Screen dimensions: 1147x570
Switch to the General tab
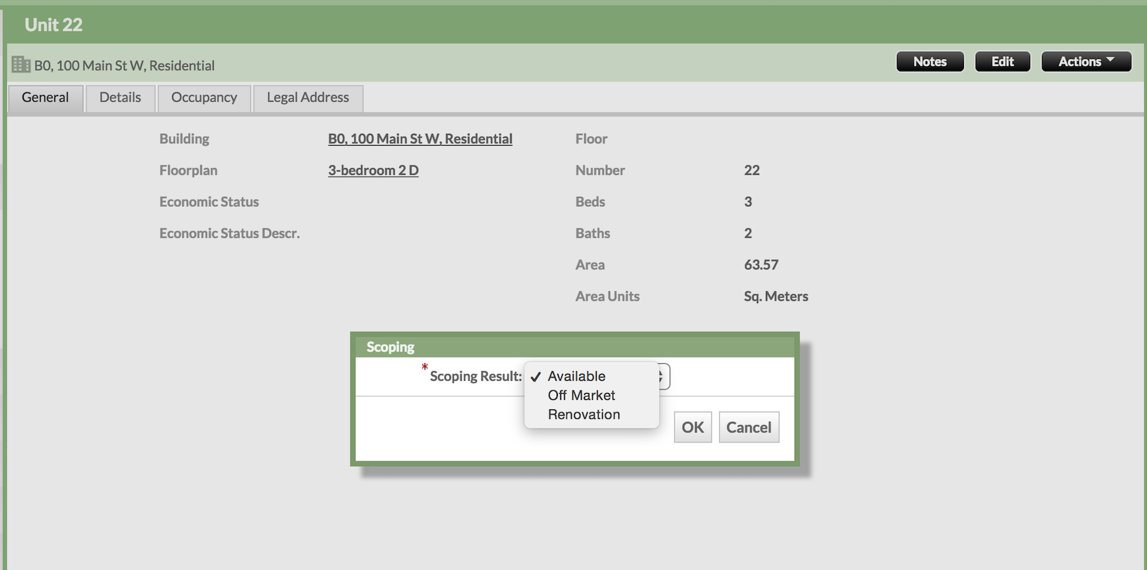tap(45, 97)
